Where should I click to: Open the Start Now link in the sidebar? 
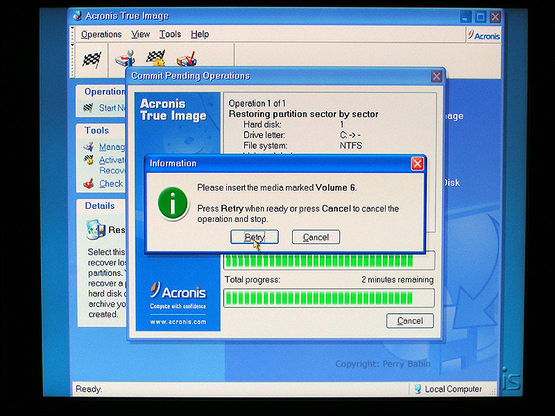pos(112,107)
